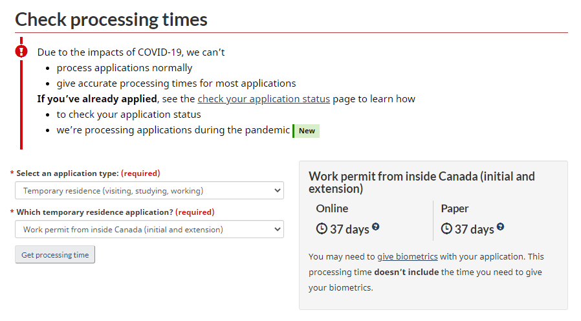Click the Which temporary residence application label
The image size is (581, 321).
(95, 212)
